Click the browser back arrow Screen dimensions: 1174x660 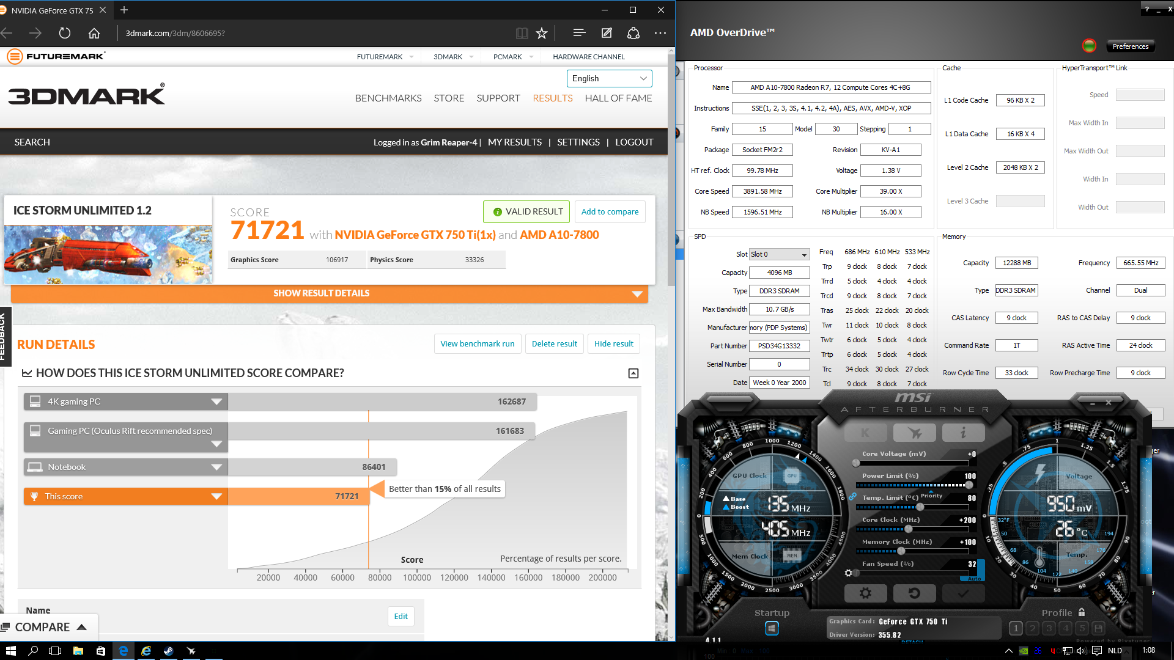pos(7,33)
